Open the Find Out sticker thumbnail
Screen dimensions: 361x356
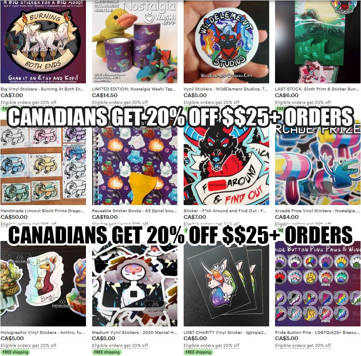click(x=226, y=165)
